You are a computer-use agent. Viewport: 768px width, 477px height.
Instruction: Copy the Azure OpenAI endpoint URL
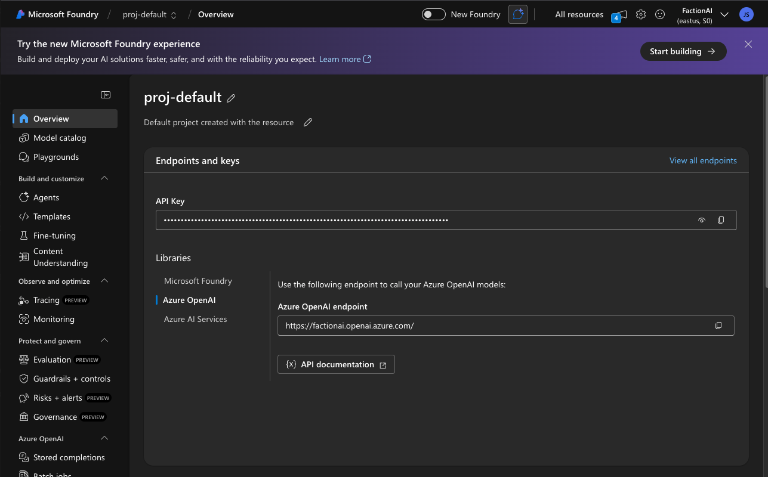718,326
